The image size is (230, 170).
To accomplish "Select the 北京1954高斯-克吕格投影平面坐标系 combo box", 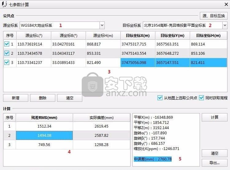I will point(185,25).
